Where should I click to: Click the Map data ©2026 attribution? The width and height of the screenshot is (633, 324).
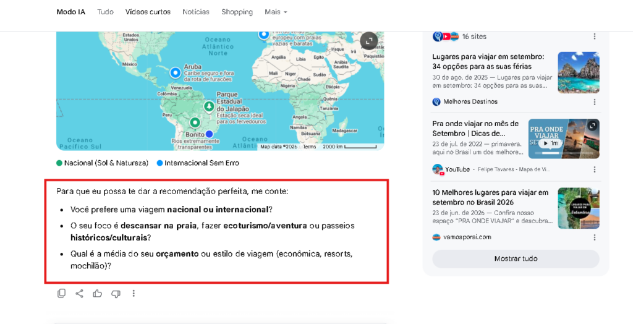click(x=279, y=147)
